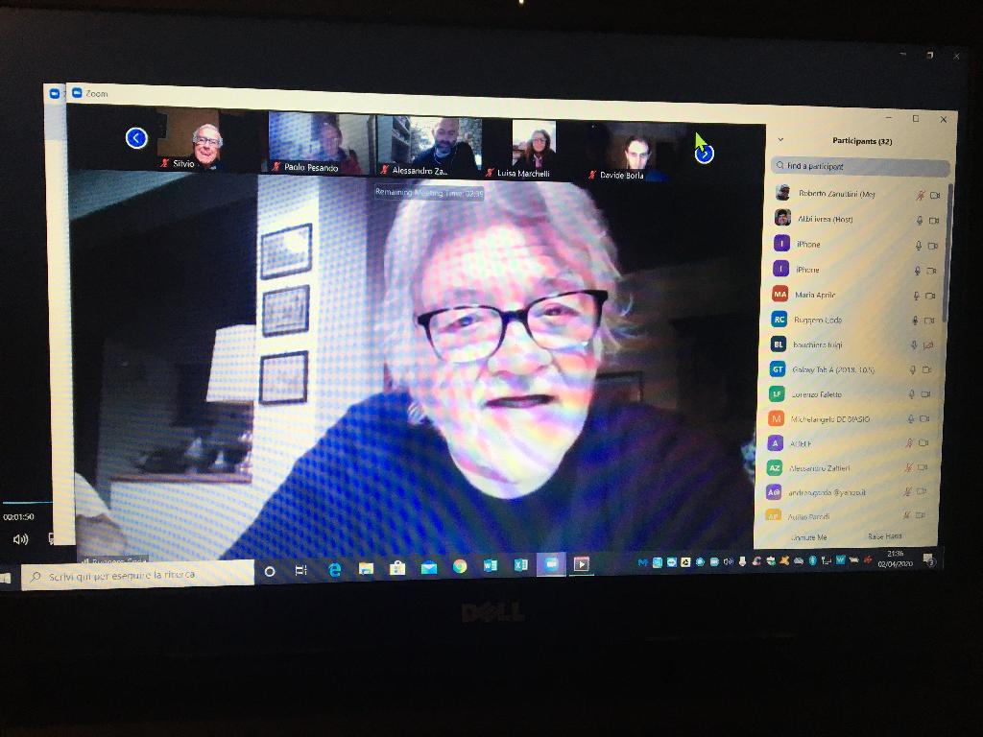Click camera icon for Roberto Zanattini
Screen dimensions: 983x737
coord(935,196)
